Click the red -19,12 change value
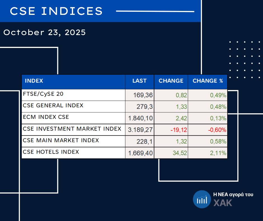The width and height of the screenshot is (263, 221). click(x=179, y=130)
